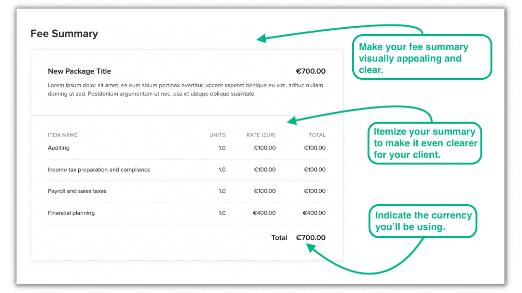Viewport: 522px width, 293px height.
Task: Click the Total label near the bottom
Action: coord(279,238)
